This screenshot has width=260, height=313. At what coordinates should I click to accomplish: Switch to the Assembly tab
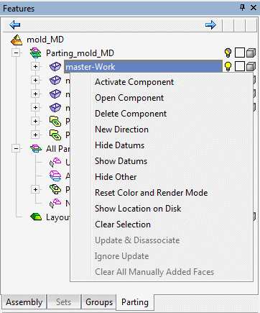coord(24,302)
